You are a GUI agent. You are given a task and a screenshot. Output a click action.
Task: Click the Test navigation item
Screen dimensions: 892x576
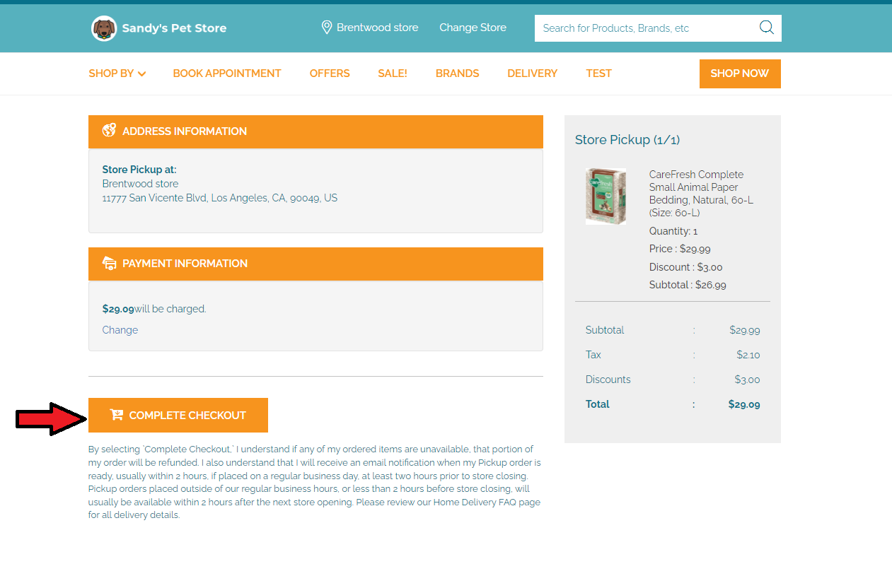coord(598,74)
